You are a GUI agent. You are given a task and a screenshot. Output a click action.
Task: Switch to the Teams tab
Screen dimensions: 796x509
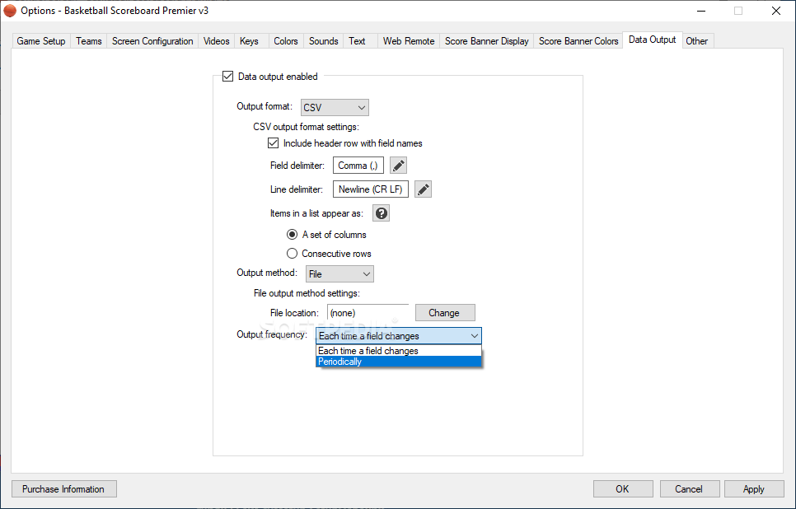(x=89, y=41)
